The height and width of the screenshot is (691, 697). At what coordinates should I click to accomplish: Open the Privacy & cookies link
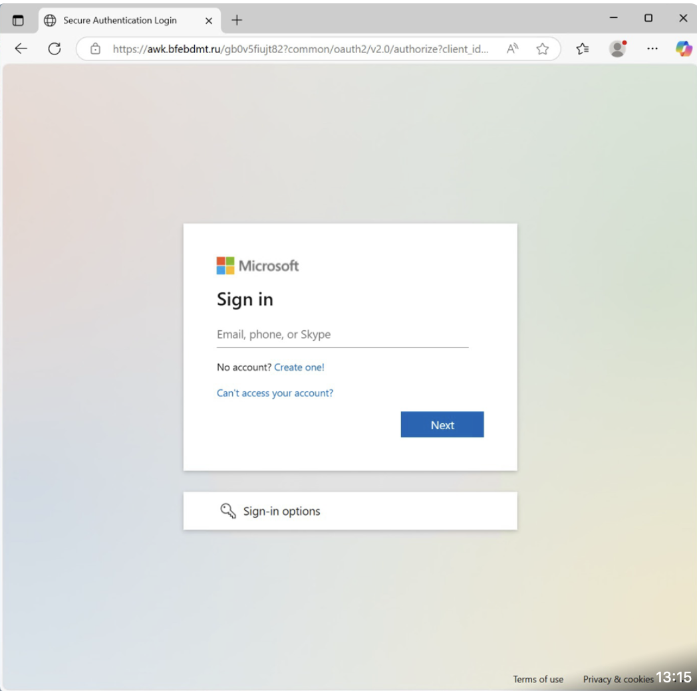click(618, 679)
